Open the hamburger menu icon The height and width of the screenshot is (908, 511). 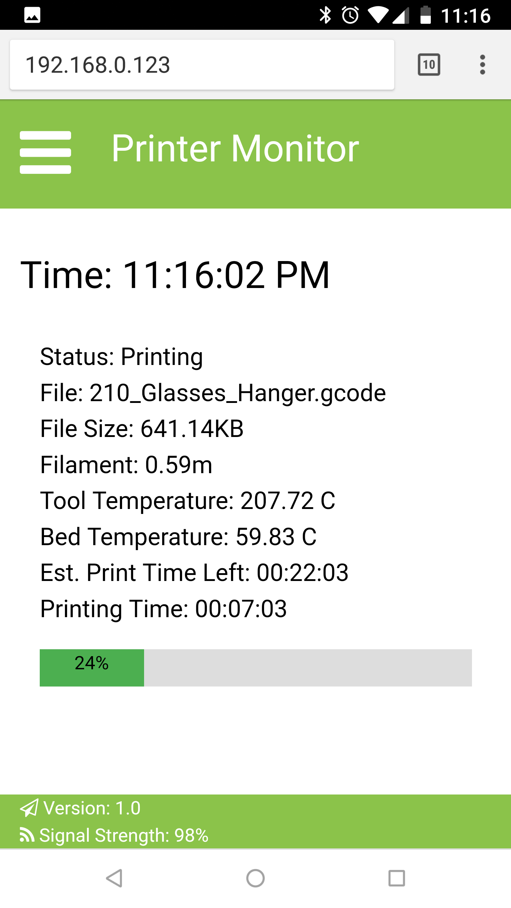coord(45,153)
